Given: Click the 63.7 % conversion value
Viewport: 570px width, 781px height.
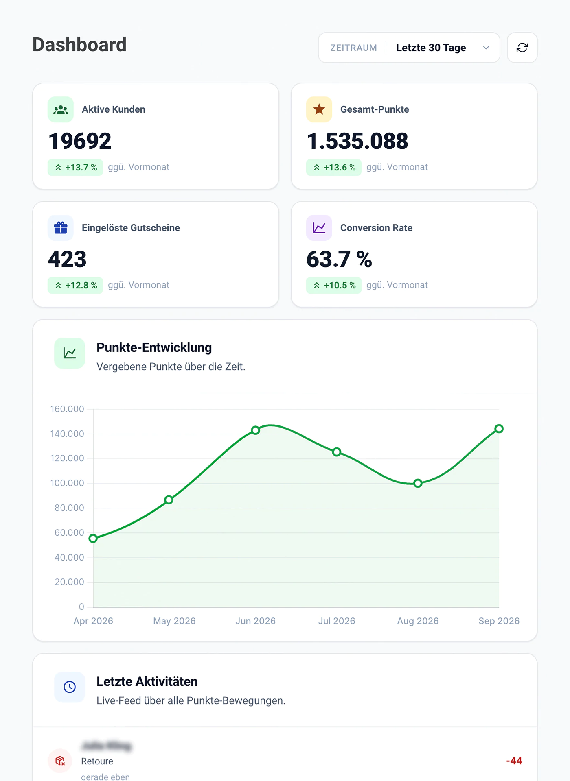Looking at the screenshot, I should (x=339, y=259).
